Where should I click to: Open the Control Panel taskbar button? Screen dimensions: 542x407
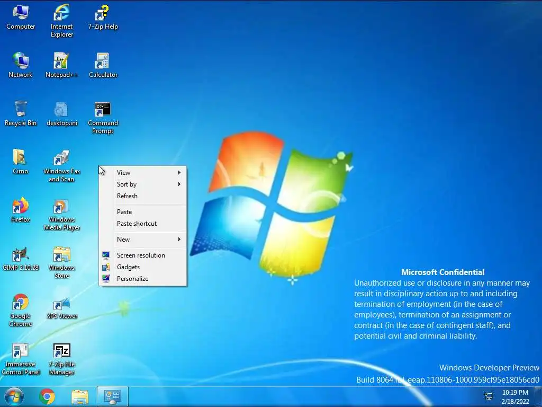point(112,396)
